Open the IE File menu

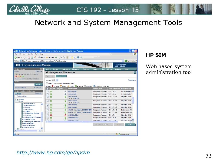tap(16, 54)
